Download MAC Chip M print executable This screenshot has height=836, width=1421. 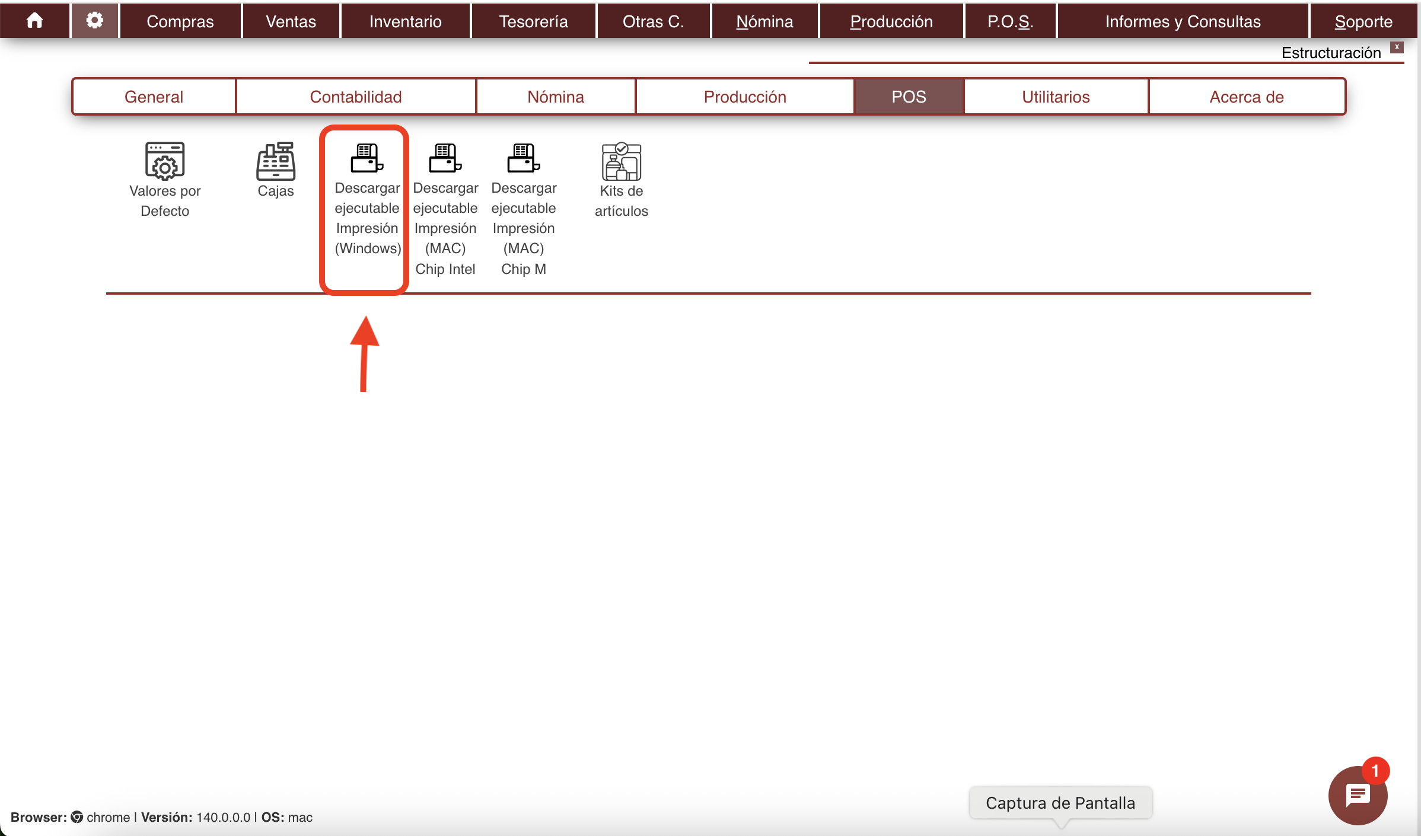(x=524, y=159)
